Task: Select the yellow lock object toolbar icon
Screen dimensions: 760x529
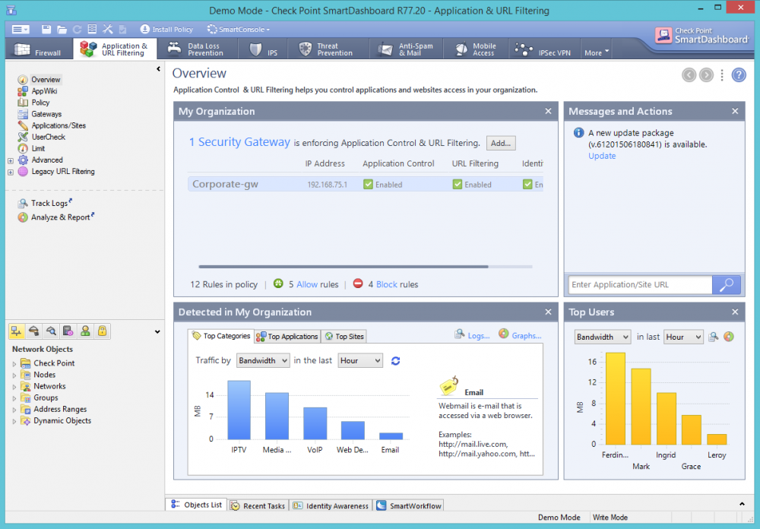Action: click(103, 331)
